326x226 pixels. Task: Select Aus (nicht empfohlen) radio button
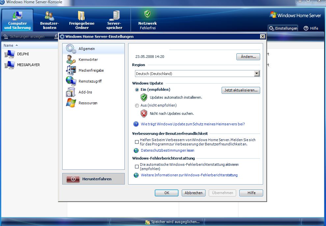(x=137, y=106)
